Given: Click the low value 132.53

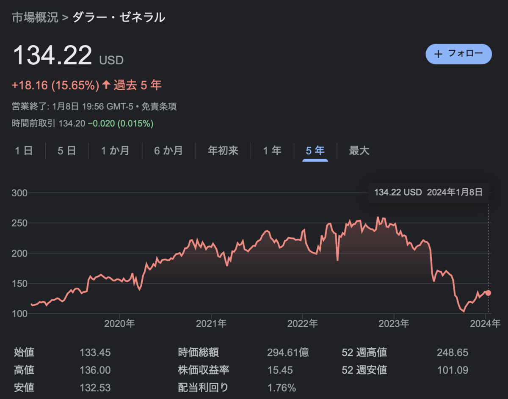Looking at the screenshot, I should [95, 388].
